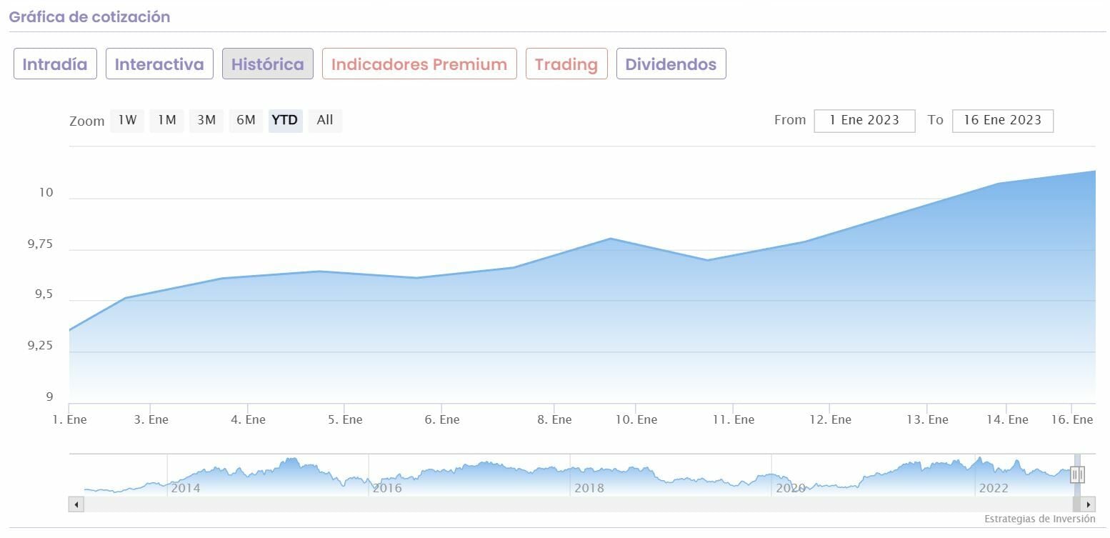The width and height of the screenshot is (1110, 538).
Task: Select 6M zoom period
Action: (246, 121)
